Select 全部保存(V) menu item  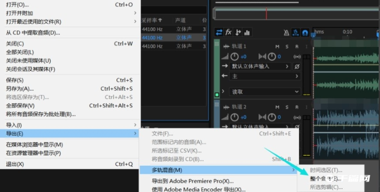coord(70,106)
